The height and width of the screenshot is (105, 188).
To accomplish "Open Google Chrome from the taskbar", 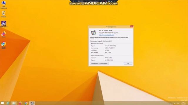I will tap(26, 103).
